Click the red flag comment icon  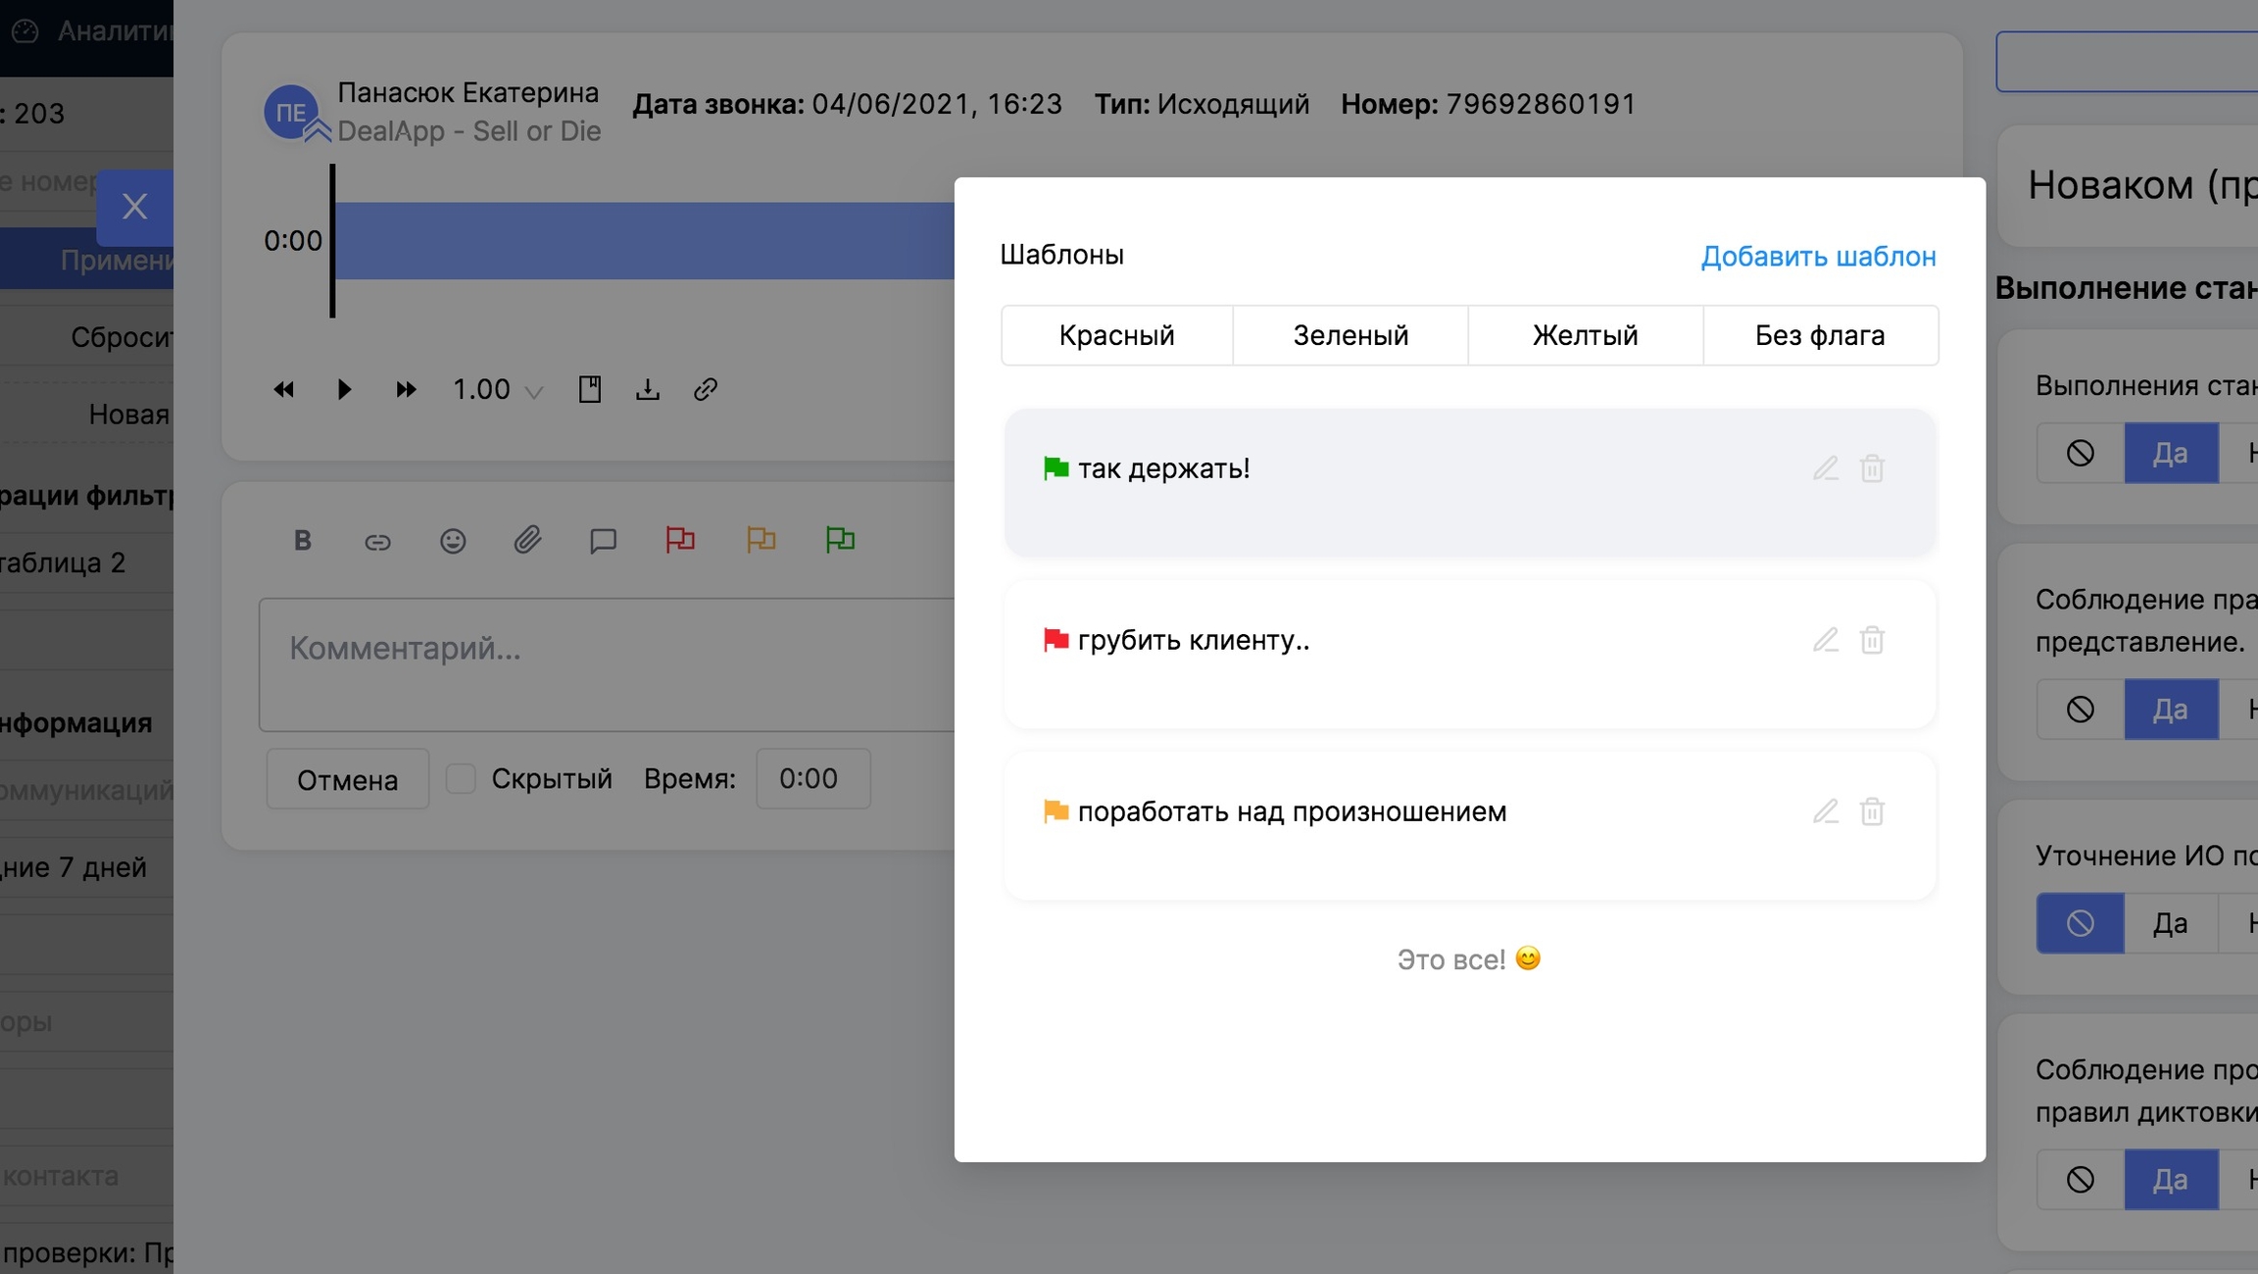680,540
